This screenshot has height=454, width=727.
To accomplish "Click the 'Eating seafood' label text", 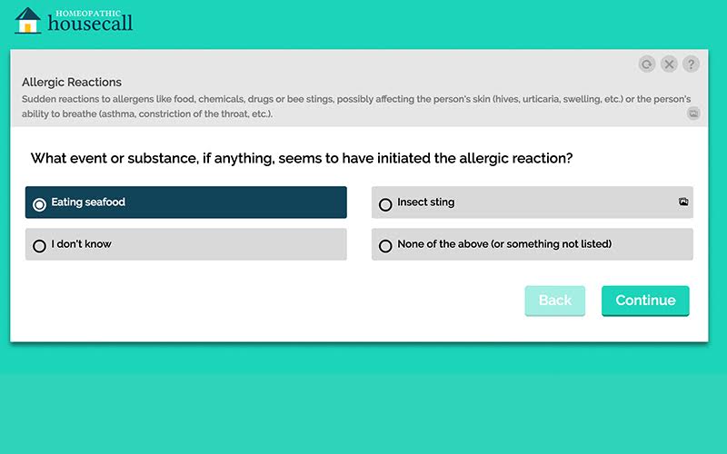I will pos(88,202).
